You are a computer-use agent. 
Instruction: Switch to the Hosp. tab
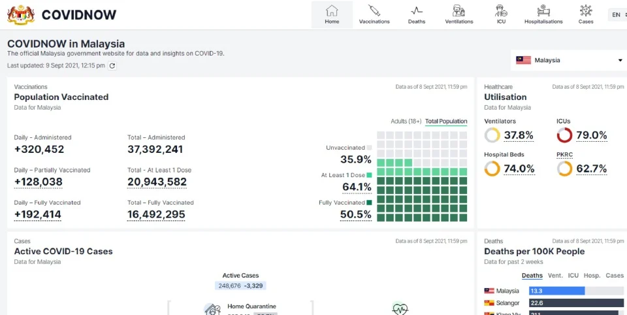(592, 275)
